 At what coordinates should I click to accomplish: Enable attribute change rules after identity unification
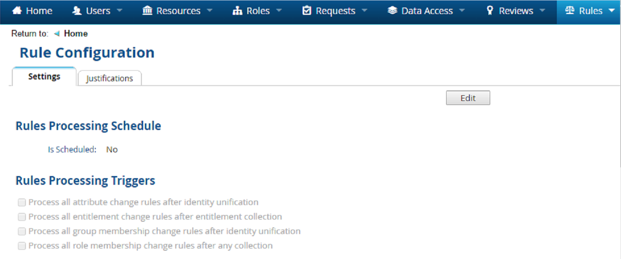click(22, 202)
